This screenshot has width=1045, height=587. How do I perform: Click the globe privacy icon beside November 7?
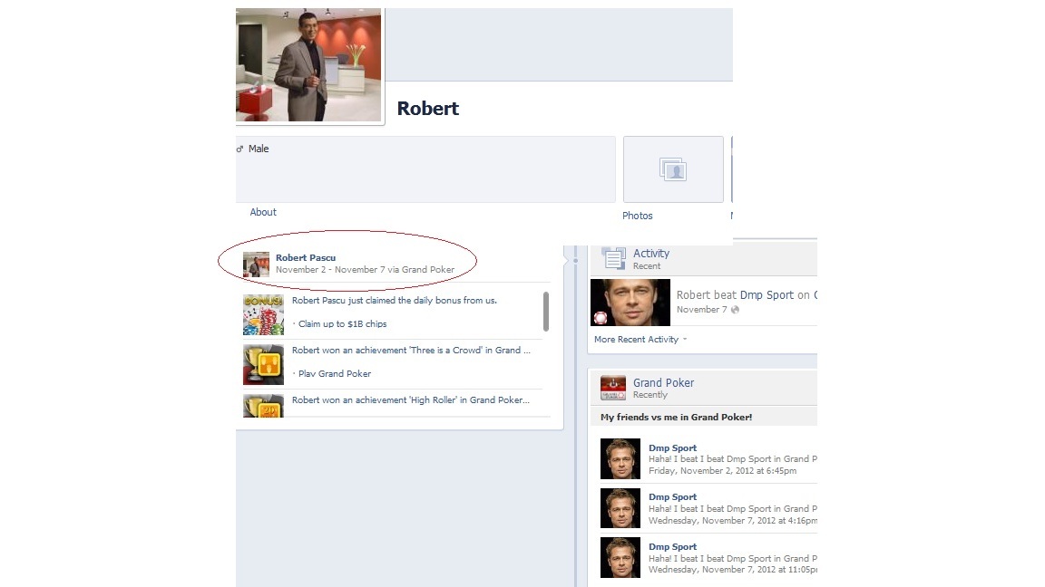pyautogui.click(x=735, y=310)
